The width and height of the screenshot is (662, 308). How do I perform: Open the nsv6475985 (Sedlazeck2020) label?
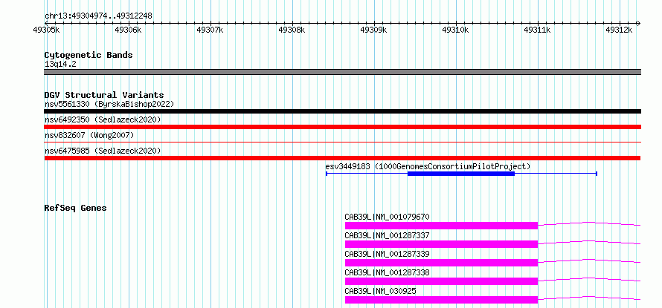(x=103, y=151)
